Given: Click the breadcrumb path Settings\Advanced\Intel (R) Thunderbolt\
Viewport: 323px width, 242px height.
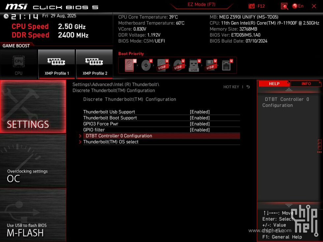Looking at the screenshot, I should click(116, 84).
